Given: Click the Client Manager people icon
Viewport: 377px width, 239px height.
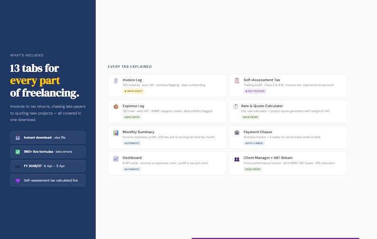Looking at the screenshot, I should 237,159.
